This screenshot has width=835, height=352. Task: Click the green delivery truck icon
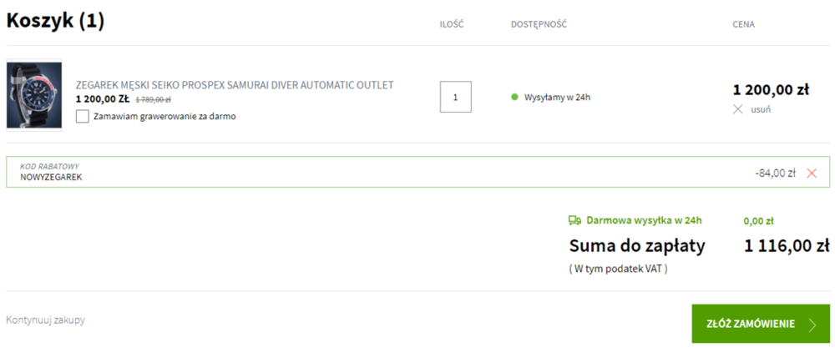(x=574, y=220)
